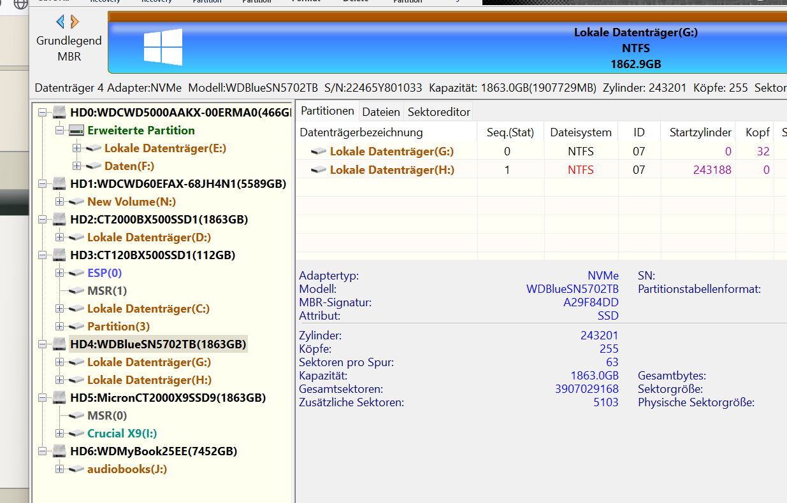Click the Dateisystem column header
The width and height of the screenshot is (787, 503).
tap(581, 132)
